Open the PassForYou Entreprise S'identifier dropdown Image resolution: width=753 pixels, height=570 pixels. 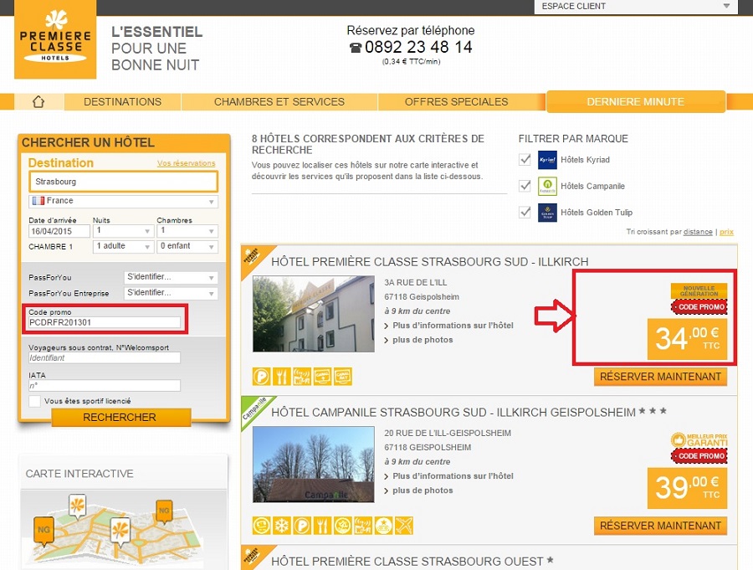[171, 293]
